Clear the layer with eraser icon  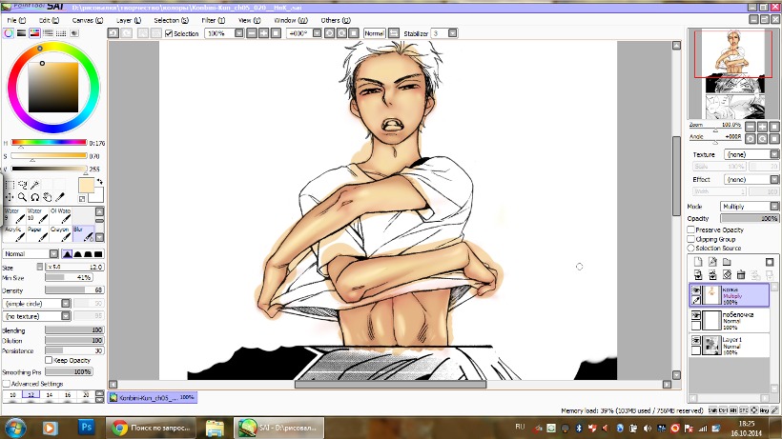pyautogui.click(x=727, y=275)
